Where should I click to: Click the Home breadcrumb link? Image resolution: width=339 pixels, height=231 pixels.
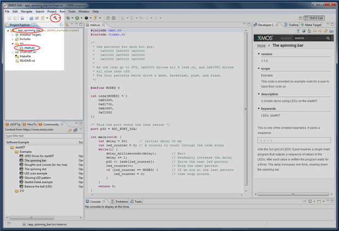(x=261, y=46)
